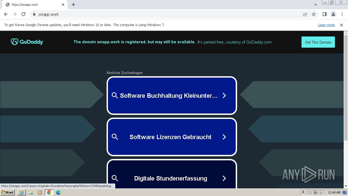Go back using the browser back arrow
The width and height of the screenshot is (348, 196).
[x=6, y=14]
